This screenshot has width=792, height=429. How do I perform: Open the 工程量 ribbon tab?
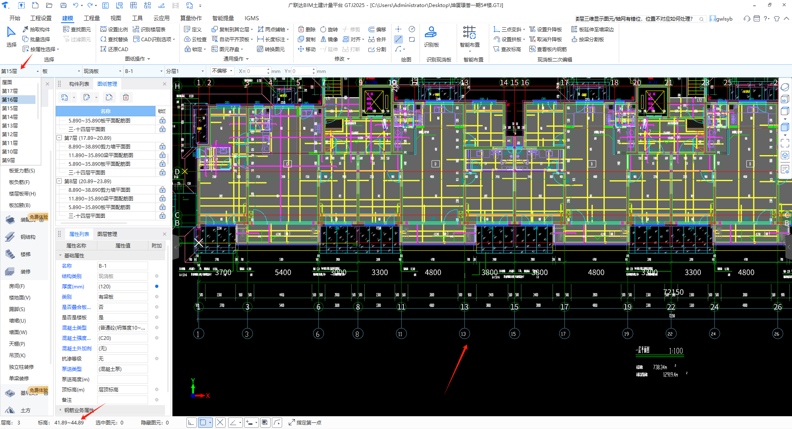coord(92,18)
